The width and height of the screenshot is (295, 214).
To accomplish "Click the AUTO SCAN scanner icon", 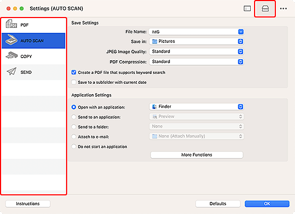I will (x=11, y=40).
